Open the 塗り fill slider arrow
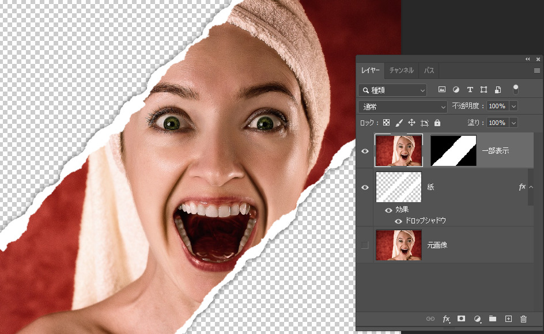 [x=514, y=123]
